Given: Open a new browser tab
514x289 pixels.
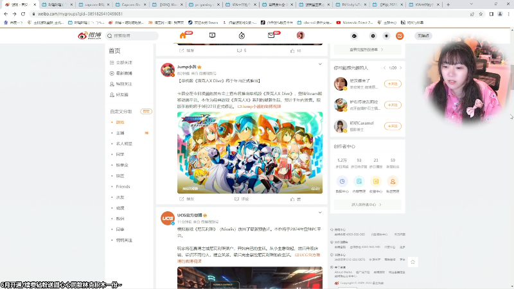Looking at the screenshot, I should (x=448, y=4).
